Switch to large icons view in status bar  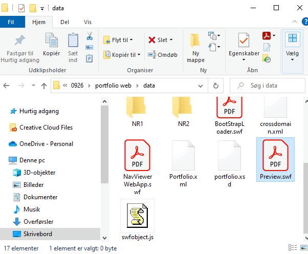[x=304, y=248]
